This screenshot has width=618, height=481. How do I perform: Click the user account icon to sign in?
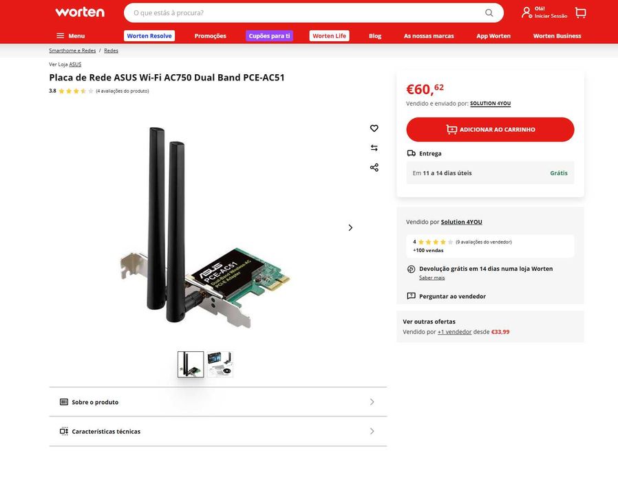point(526,12)
